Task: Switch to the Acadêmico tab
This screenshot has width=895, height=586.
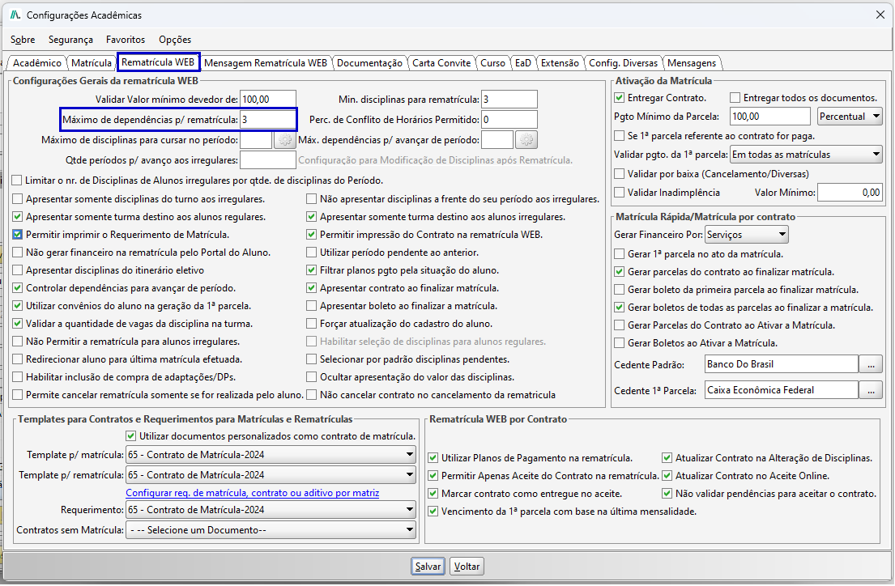Action: 37,63
